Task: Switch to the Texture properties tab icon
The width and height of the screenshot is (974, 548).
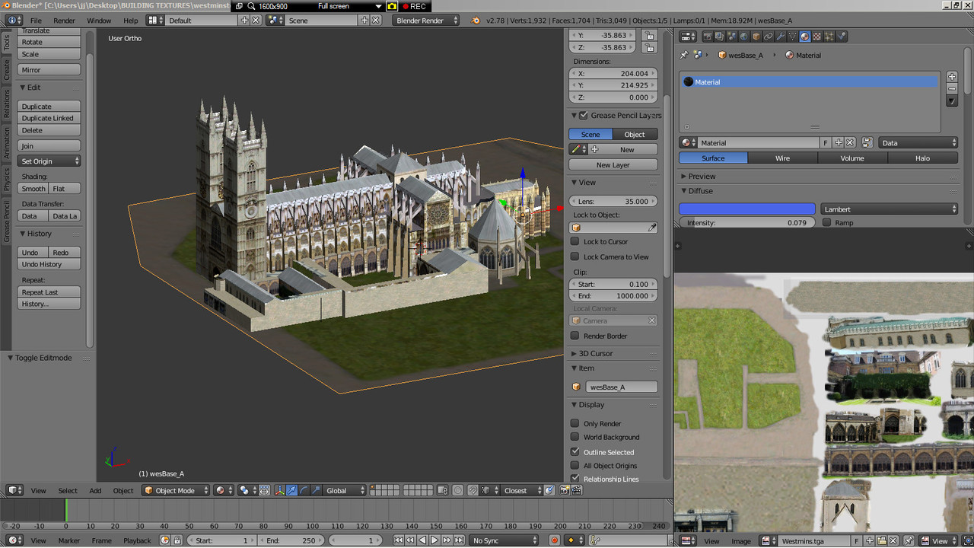Action: point(816,37)
